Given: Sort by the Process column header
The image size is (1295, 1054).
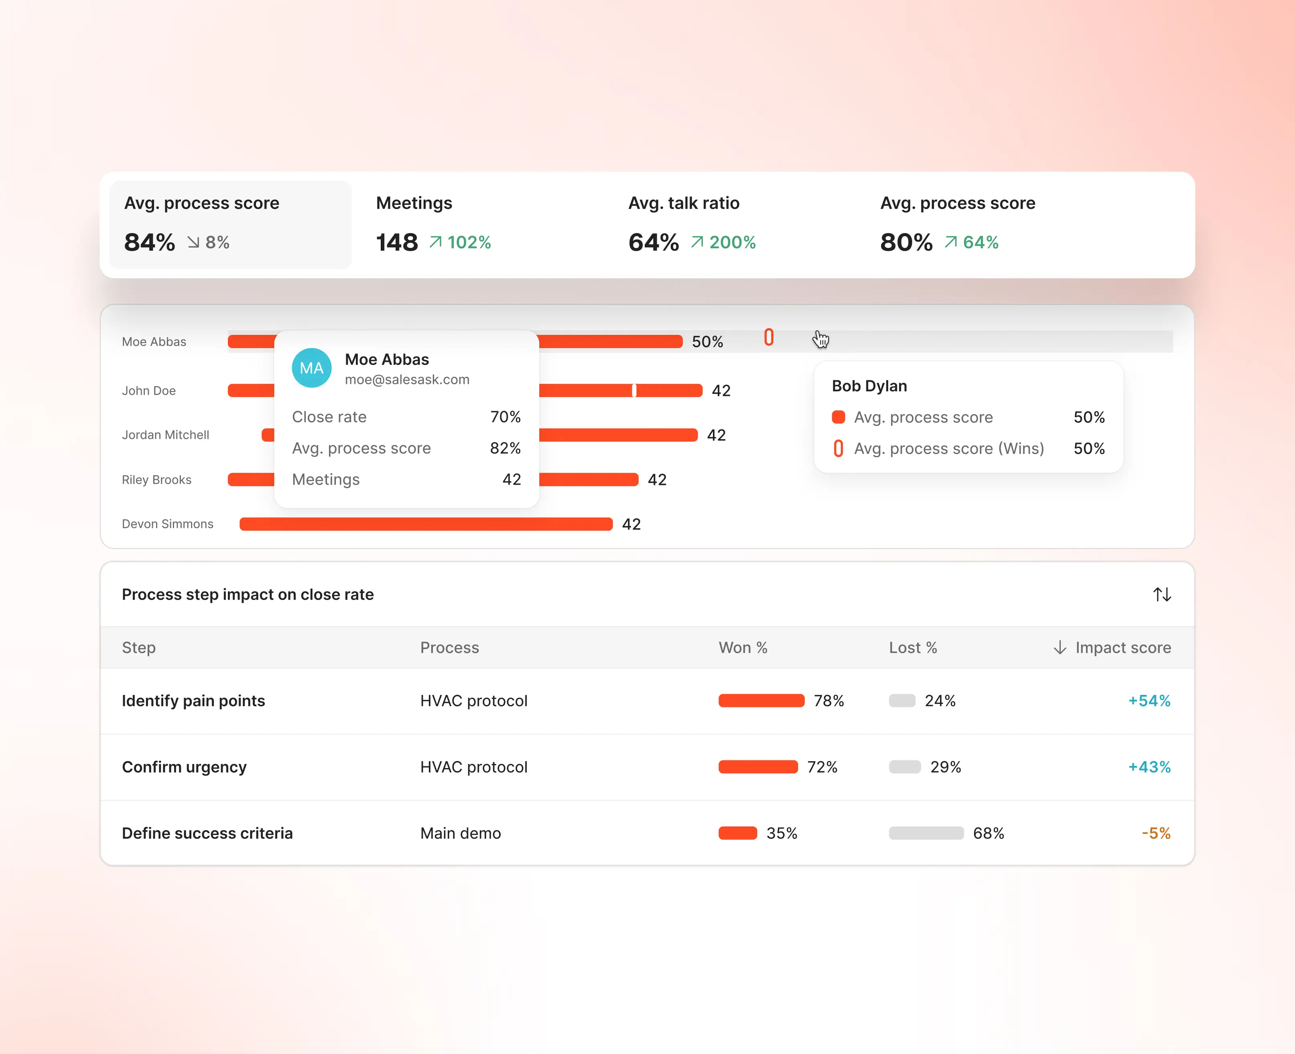Looking at the screenshot, I should pos(449,648).
